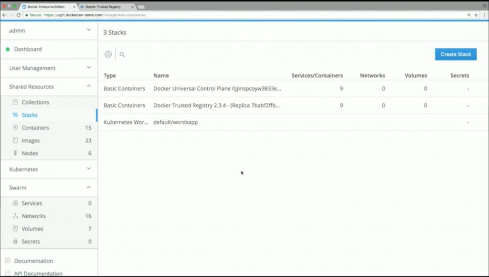Viewport: 489px width, 277px height.
Task: Open Services under Swarm
Action: click(32, 203)
